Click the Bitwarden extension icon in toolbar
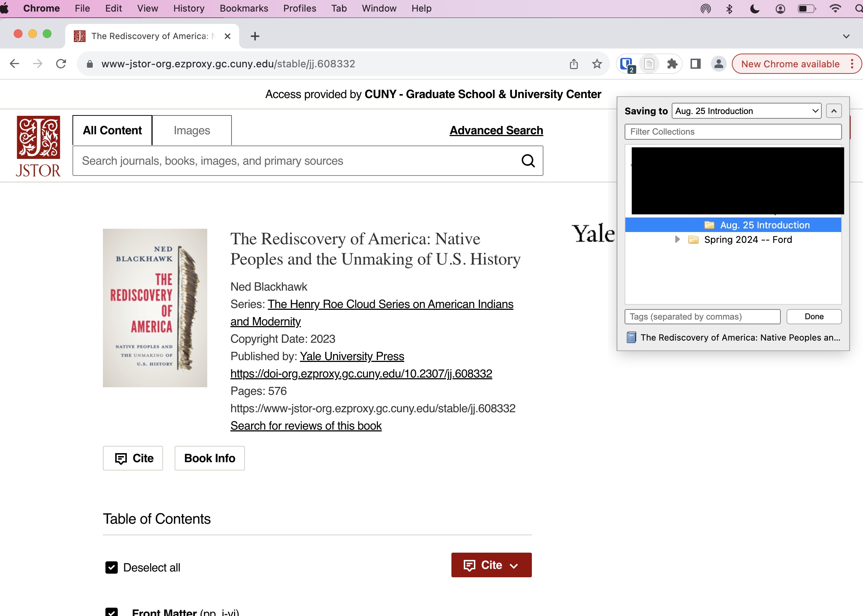The image size is (863, 616). click(626, 64)
